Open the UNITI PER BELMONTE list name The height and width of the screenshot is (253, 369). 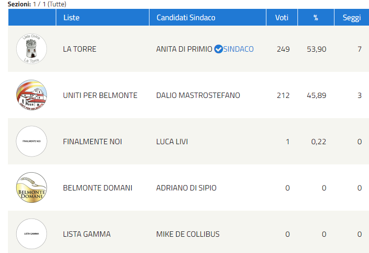click(100, 95)
